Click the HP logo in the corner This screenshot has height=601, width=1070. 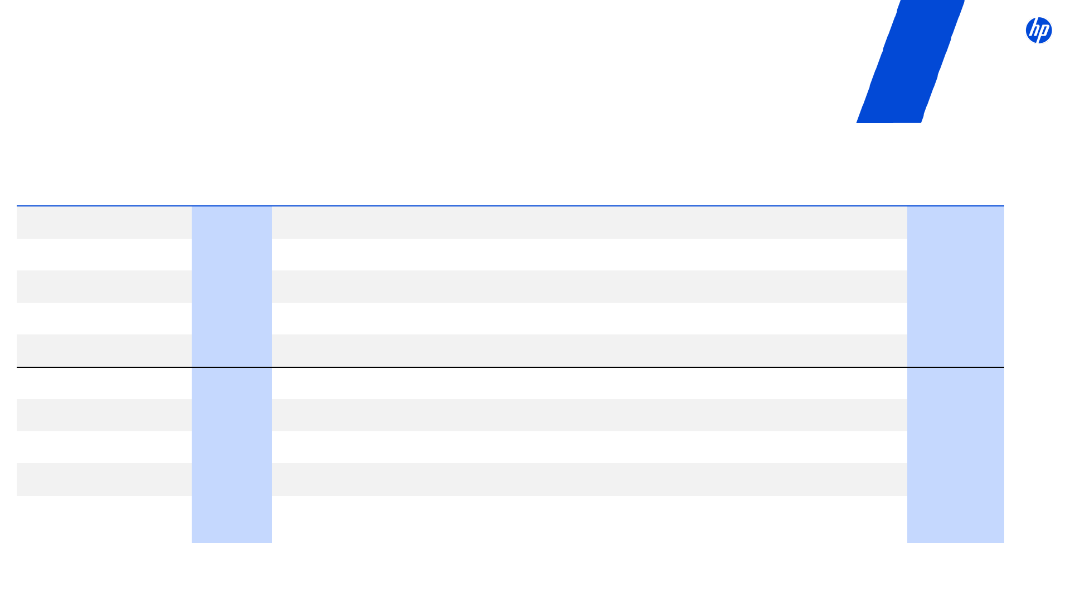tap(1039, 31)
